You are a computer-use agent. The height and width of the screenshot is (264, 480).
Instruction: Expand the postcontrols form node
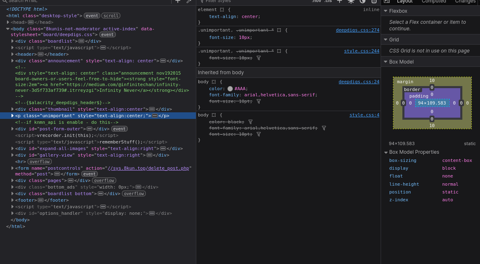13,168
